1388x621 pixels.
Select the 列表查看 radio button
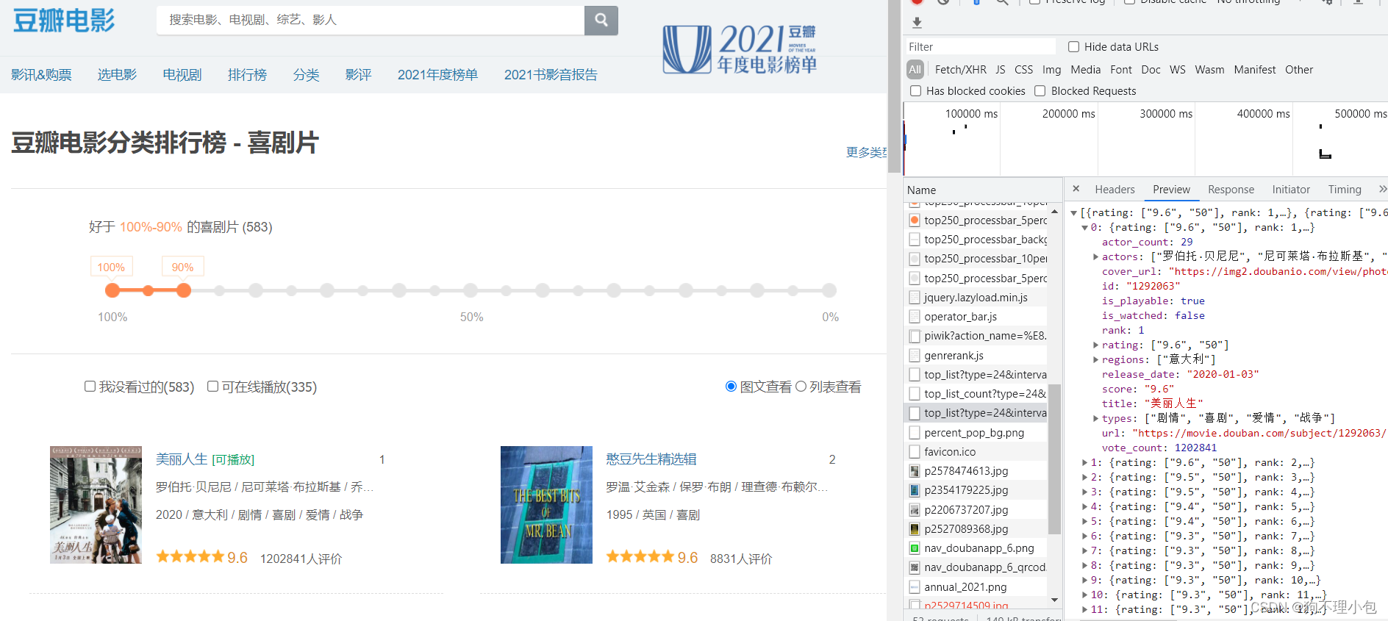[801, 387]
